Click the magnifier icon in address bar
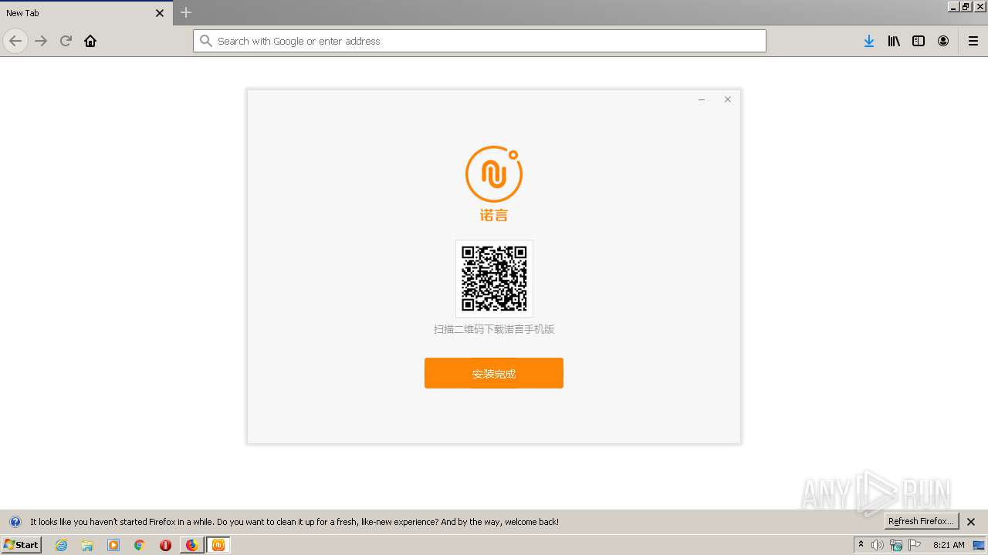This screenshot has width=988, height=555. 205,41
